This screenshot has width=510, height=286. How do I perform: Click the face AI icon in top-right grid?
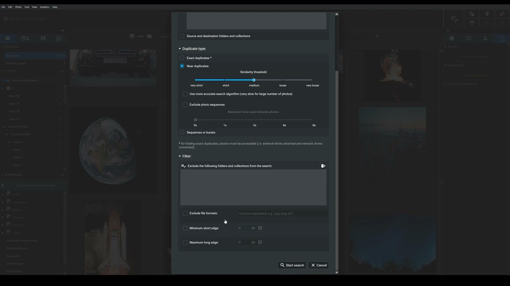472,23
